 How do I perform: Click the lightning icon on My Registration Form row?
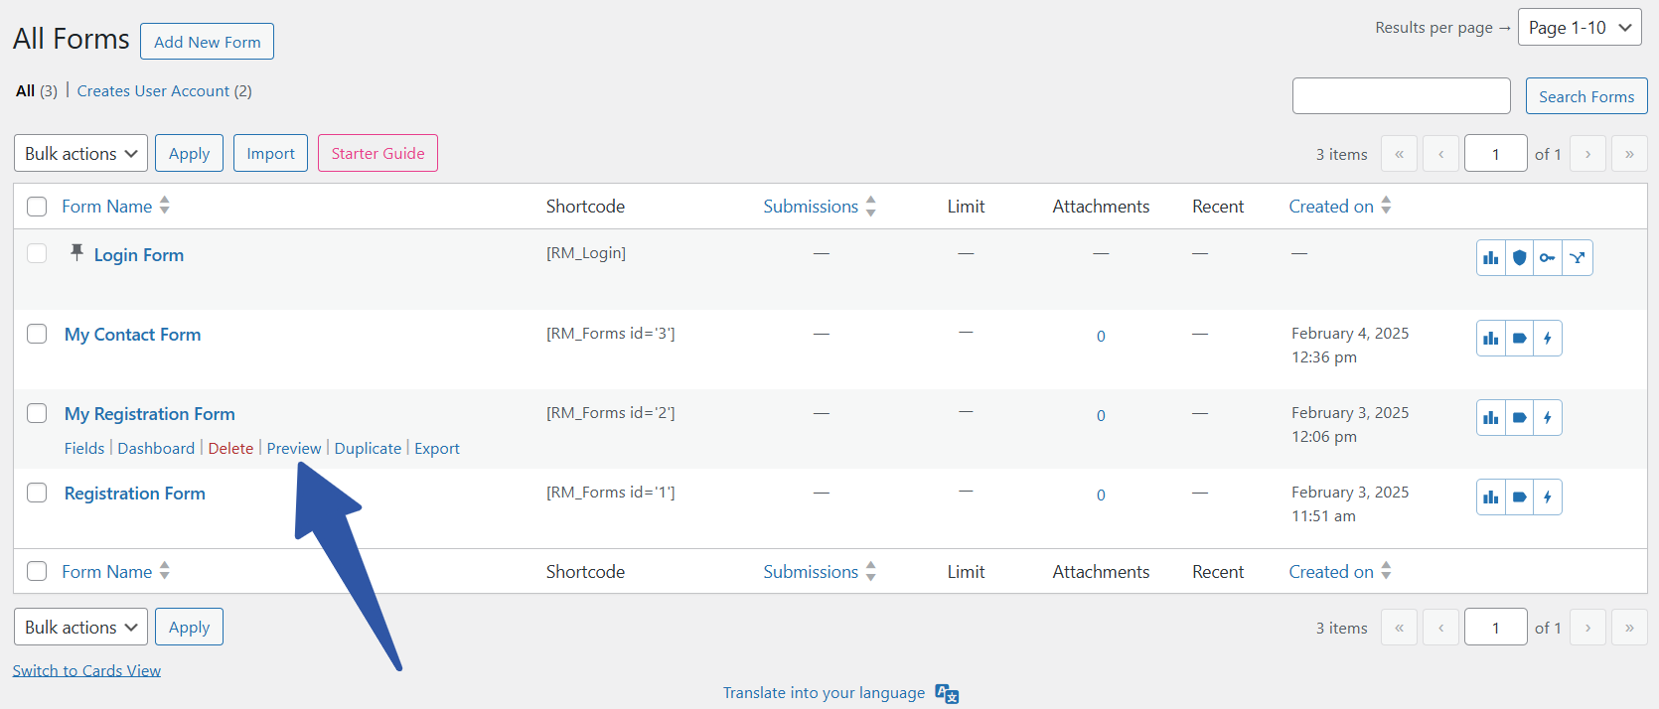[x=1547, y=417]
